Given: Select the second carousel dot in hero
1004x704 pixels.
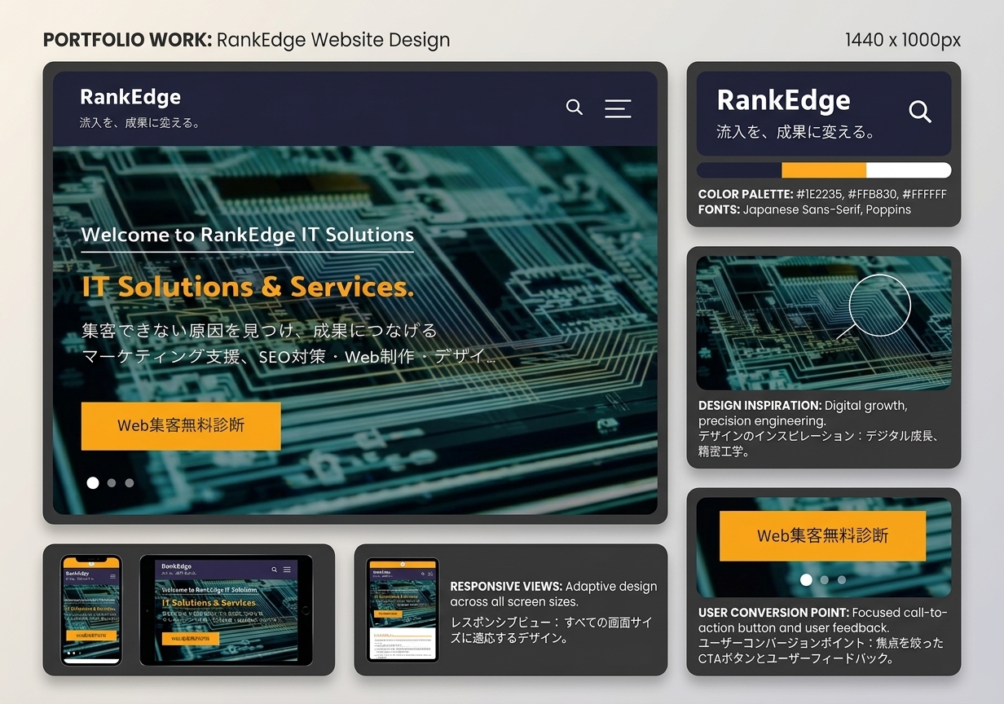Looking at the screenshot, I should [112, 482].
